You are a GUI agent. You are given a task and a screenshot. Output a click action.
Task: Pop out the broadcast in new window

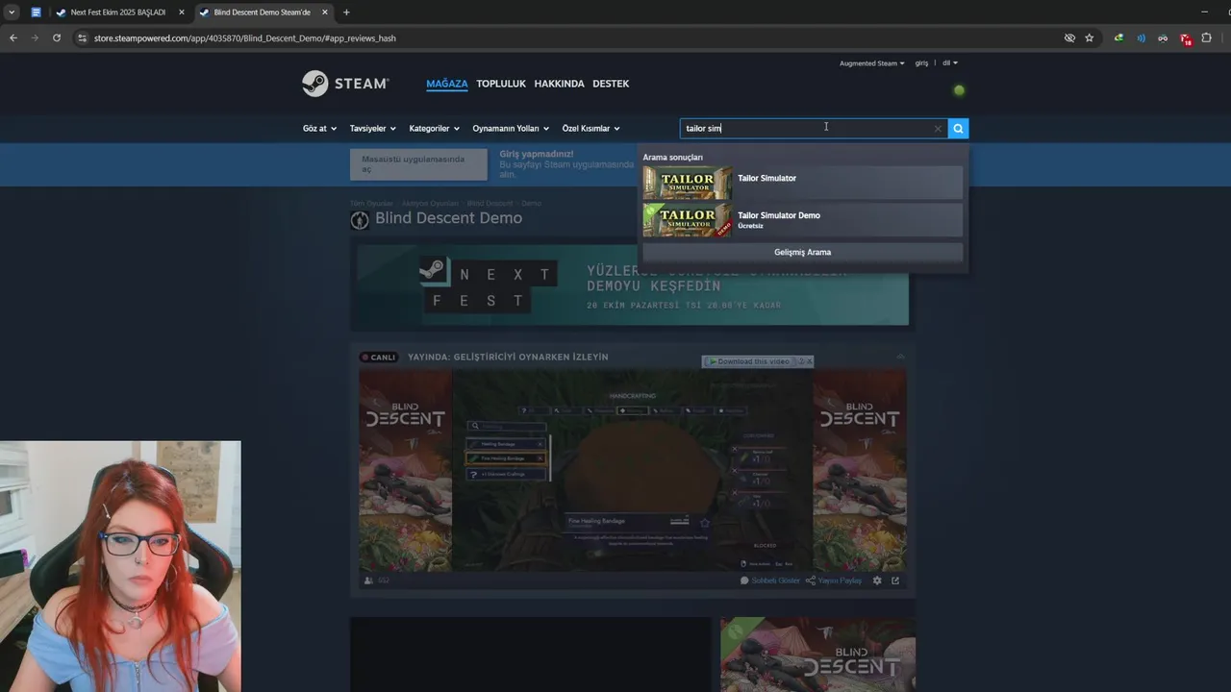(895, 581)
